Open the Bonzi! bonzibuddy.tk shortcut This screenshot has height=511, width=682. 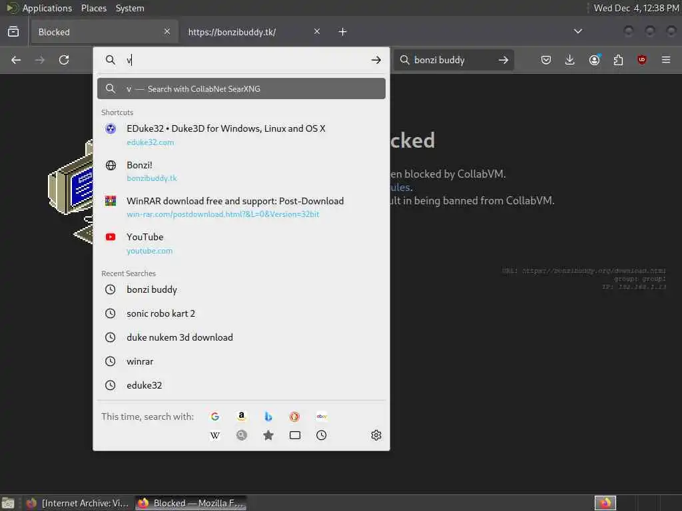click(241, 171)
